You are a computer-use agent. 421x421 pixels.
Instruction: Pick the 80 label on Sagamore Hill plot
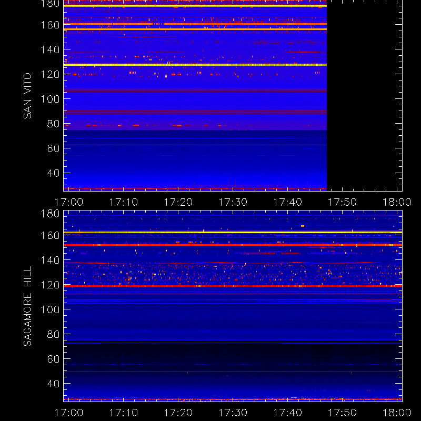tap(53, 334)
